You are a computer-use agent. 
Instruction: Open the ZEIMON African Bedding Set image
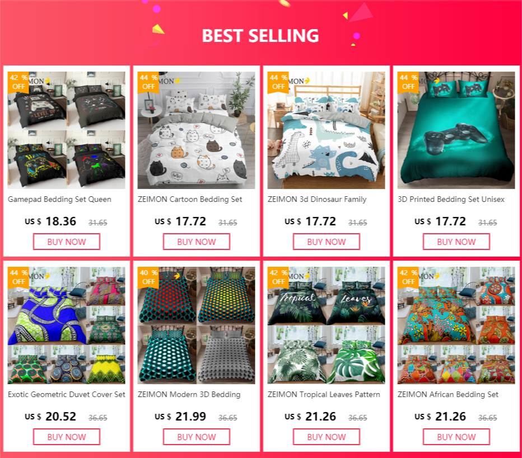click(x=456, y=325)
